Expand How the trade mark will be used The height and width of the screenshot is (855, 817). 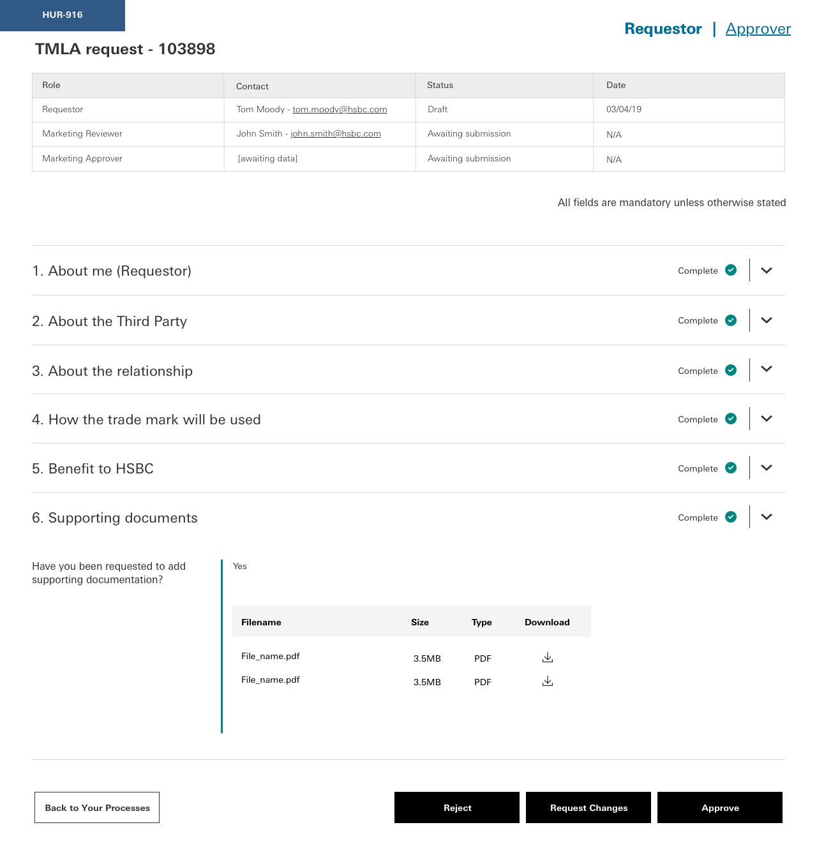point(767,419)
